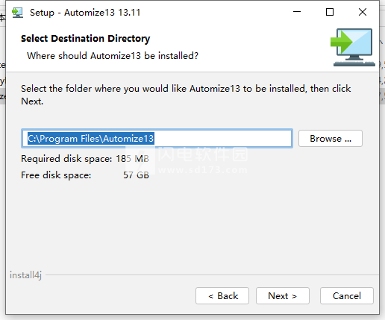The width and height of the screenshot is (385, 320).
Task: Click the Select Destination Directory heading
Action: (85, 39)
